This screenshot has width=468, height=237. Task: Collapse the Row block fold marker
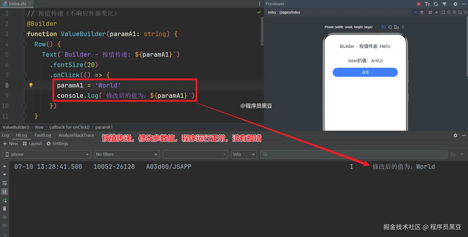coord(24,44)
